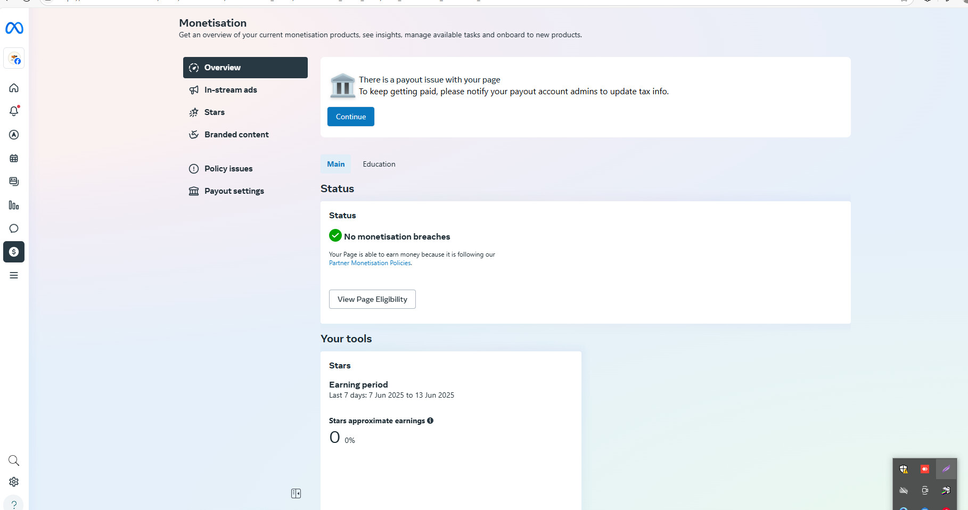This screenshot has height=510, width=968.
Task: Click the bank building payout issue icon
Action: click(342, 86)
